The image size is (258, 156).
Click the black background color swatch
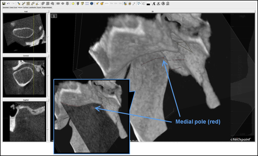pyautogui.click(x=148, y=4)
